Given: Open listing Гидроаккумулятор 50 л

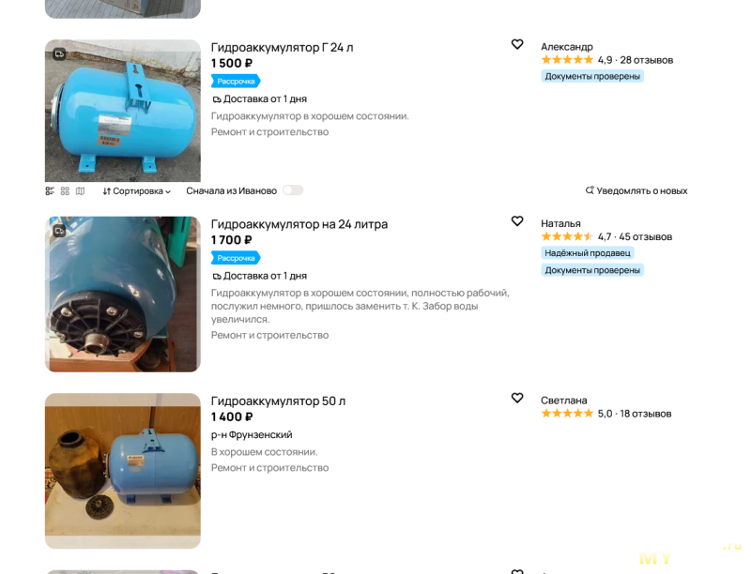Looking at the screenshot, I should [x=278, y=400].
